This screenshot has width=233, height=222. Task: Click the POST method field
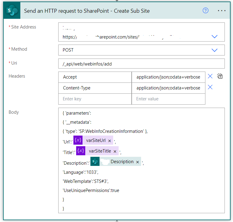pyautogui.click(x=141, y=50)
